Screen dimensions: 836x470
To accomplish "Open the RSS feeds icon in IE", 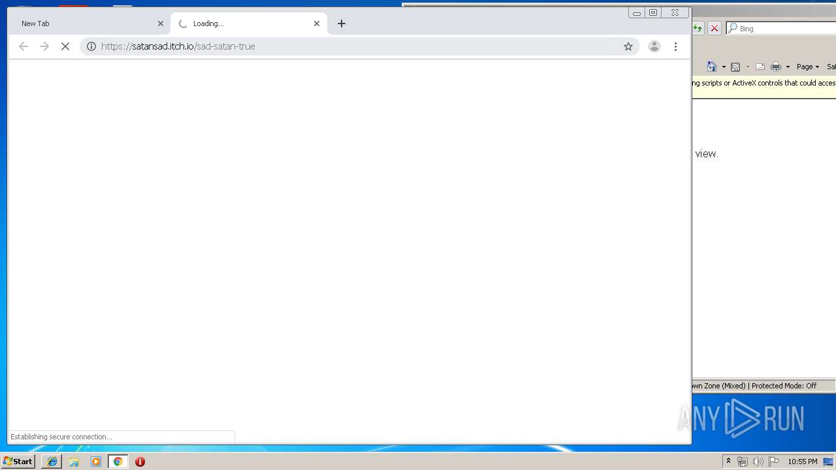I will (x=735, y=67).
